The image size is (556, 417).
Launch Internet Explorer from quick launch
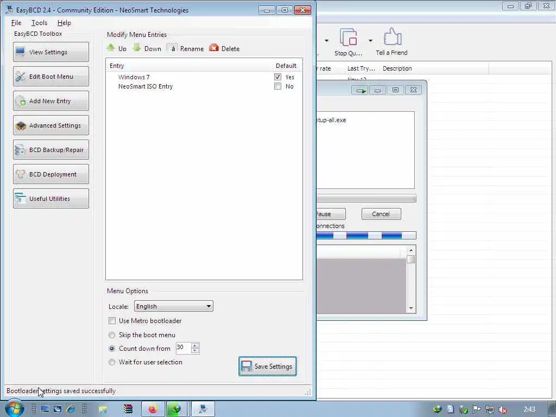(71, 409)
